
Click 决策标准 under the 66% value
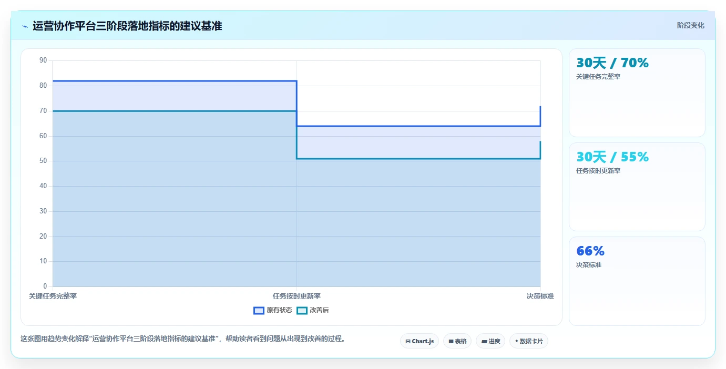(x=589, y=265)
